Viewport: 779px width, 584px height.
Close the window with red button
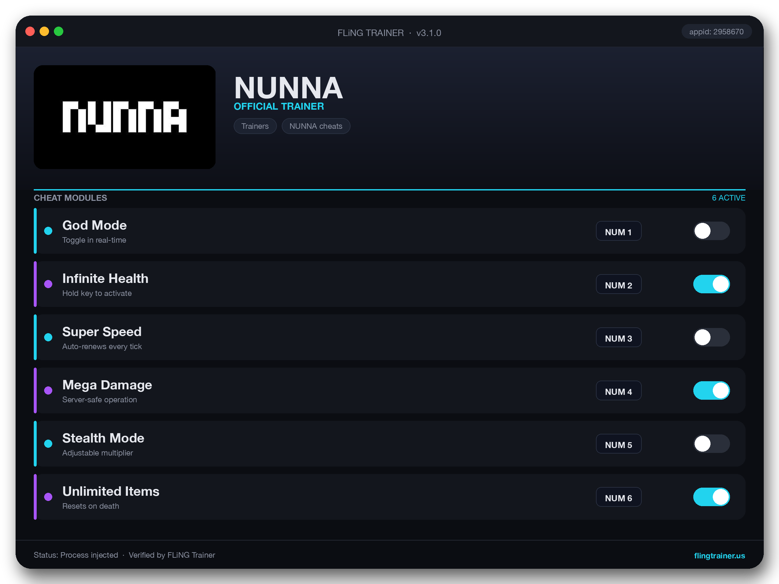tap(30, 31)
